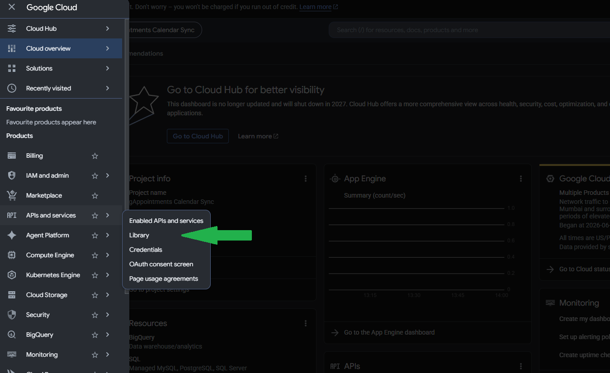Screen dimensions: 610x373
Task: Expand the IAM and admin submenu chevron
Action: click(108, 175)
